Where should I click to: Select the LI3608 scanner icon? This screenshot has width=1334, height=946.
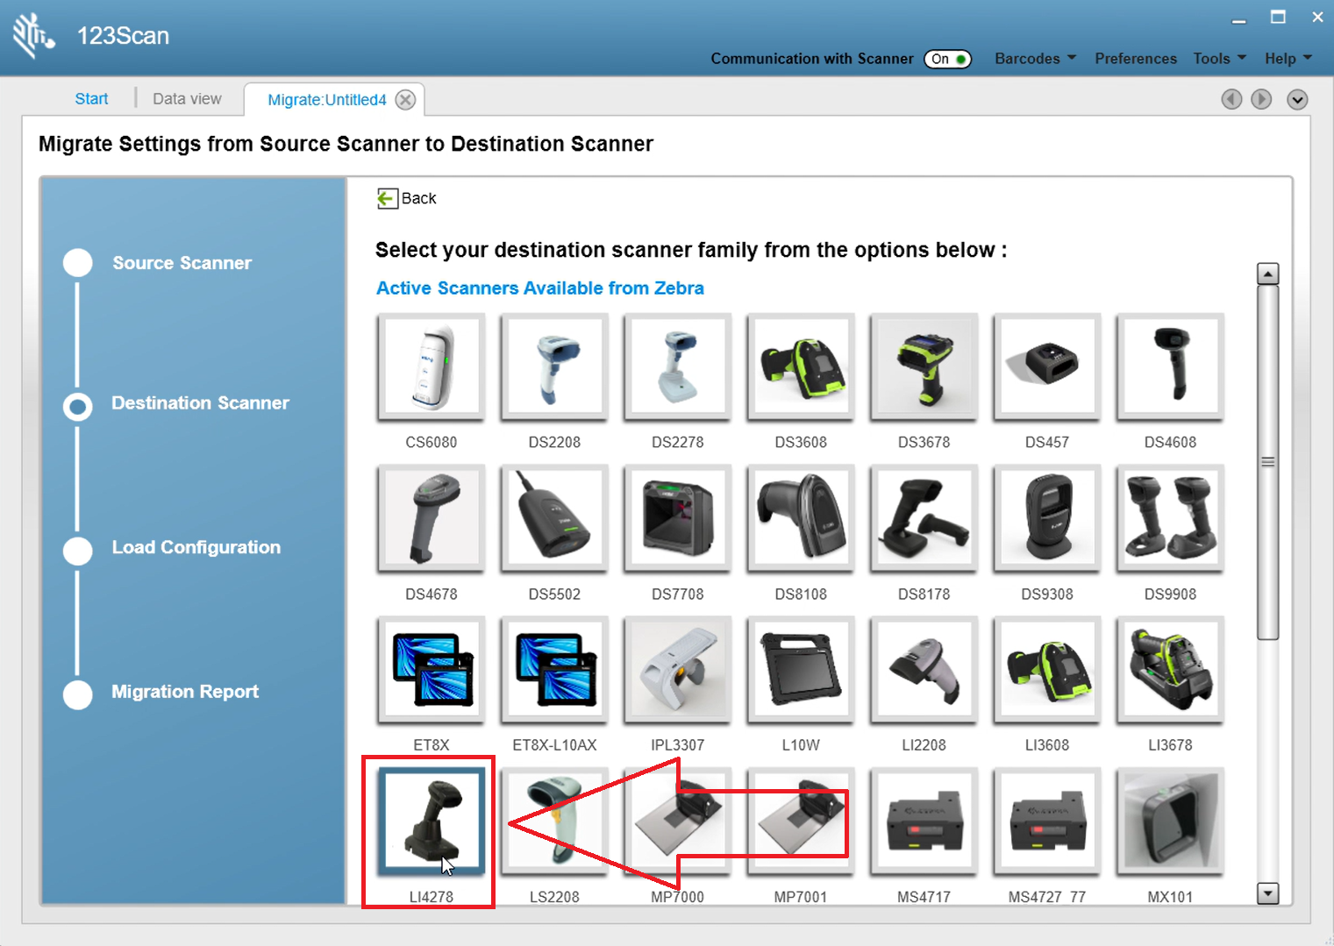click(x=1047, y=670)
